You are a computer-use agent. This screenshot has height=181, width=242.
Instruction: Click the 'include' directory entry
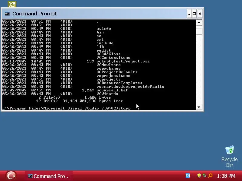point(105,43)
